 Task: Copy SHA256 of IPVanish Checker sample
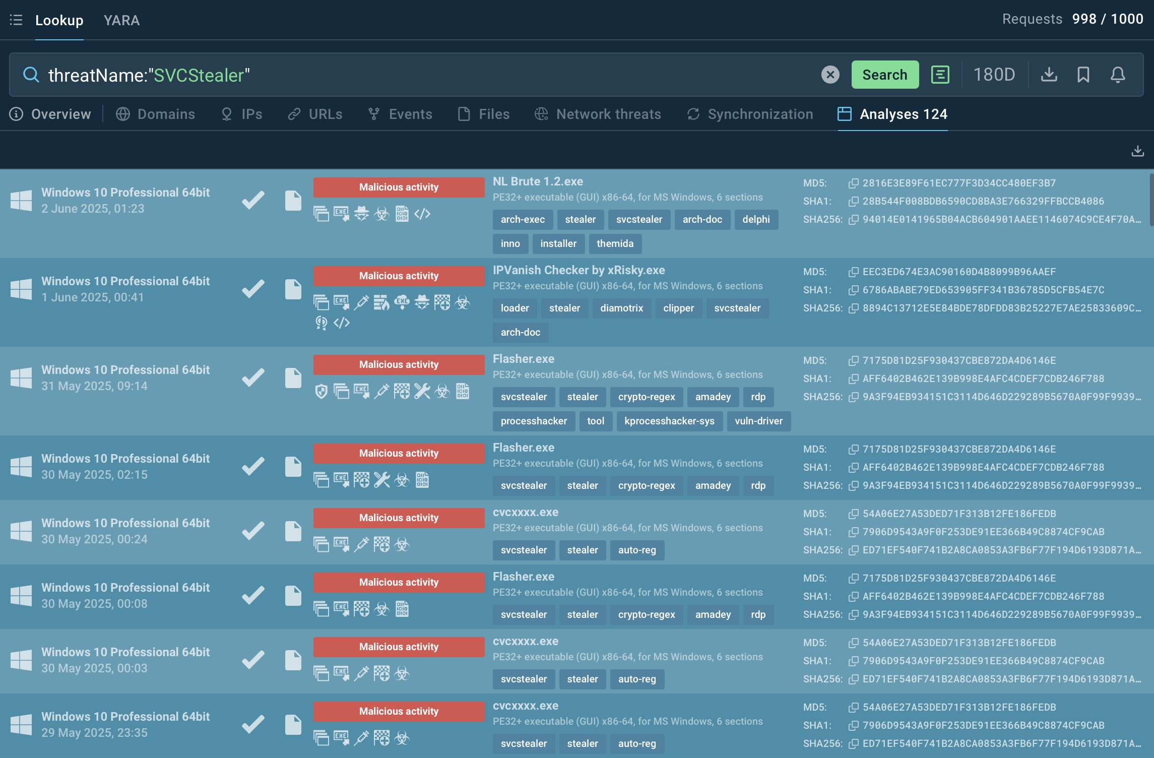[853, 308]
